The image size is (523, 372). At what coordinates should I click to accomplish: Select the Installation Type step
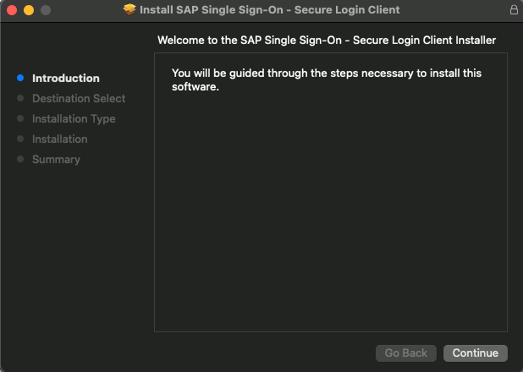pos(74,118)
